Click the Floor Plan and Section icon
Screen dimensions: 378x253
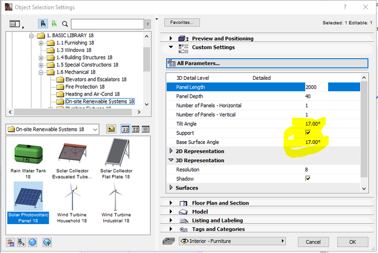coord(183,203)
